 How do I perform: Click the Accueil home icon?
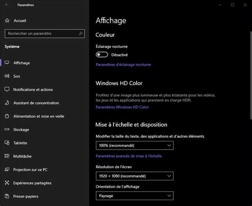tap(7, 21)
